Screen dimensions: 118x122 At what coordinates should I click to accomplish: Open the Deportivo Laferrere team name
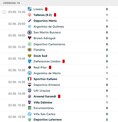(x=48, y=120)
